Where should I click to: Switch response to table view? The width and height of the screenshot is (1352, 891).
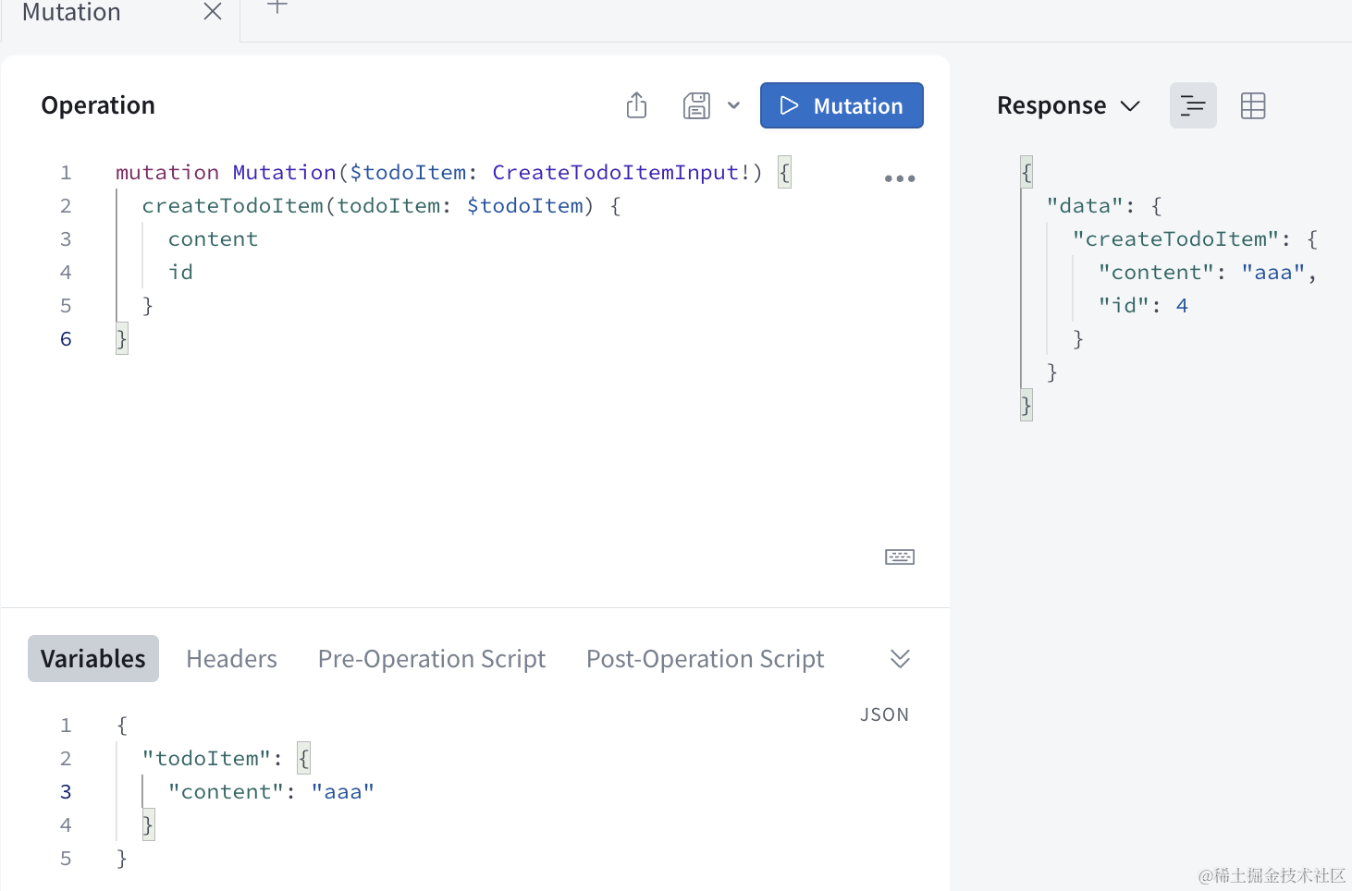[x=1252, y=105]
